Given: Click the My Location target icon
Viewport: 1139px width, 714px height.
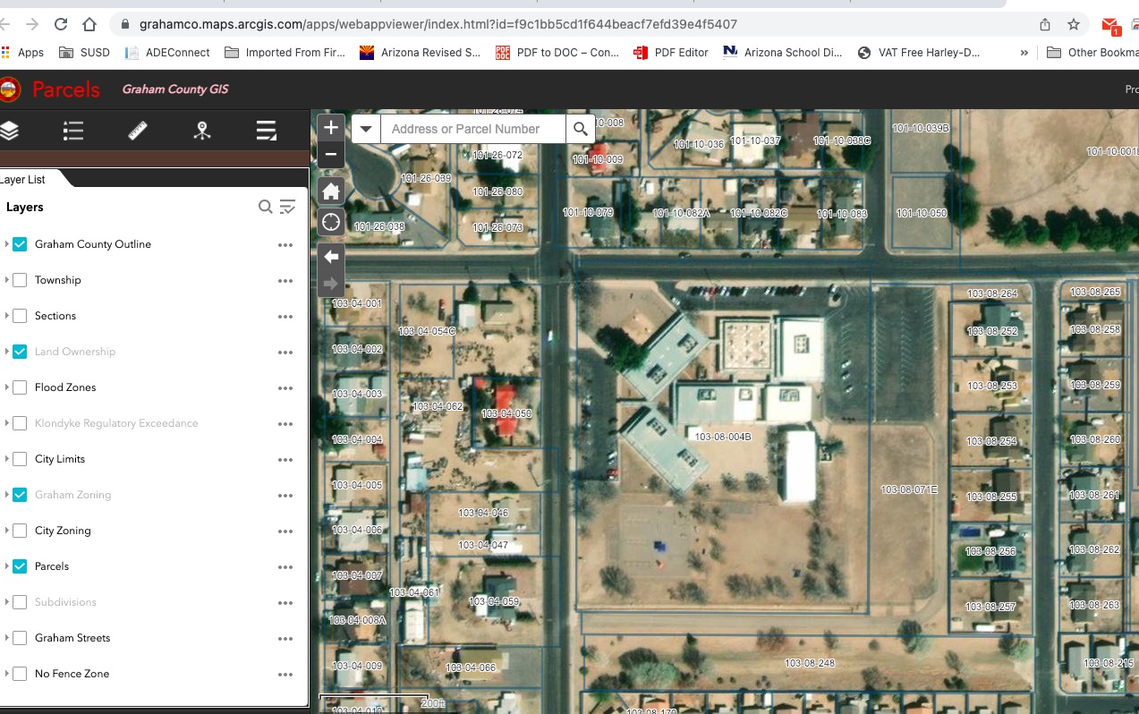Looking at the screenshot, I should tap(331, 222).
